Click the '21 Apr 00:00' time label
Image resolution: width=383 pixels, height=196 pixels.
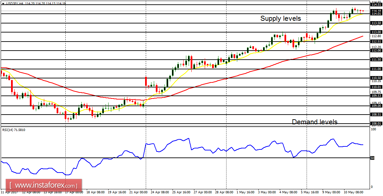click(x=139, y=192)
